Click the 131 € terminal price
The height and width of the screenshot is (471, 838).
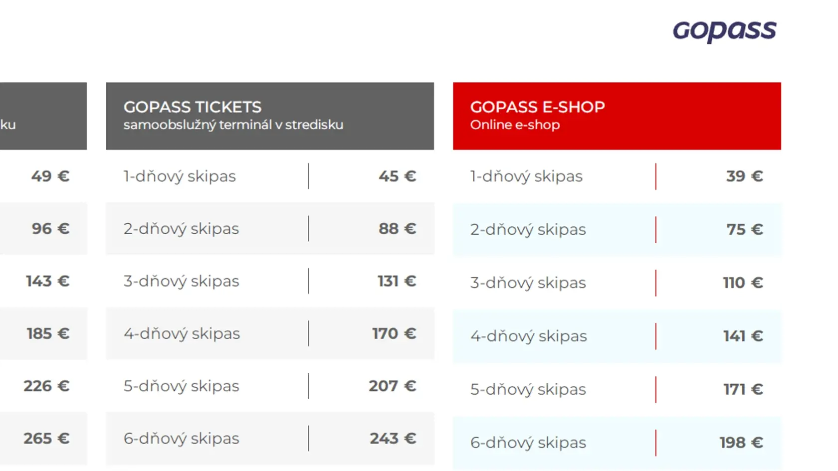click(397, 281)
